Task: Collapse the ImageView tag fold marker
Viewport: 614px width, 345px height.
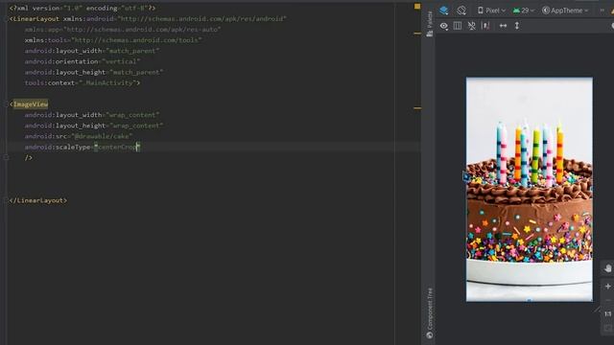Action: (x=7, y=104)
